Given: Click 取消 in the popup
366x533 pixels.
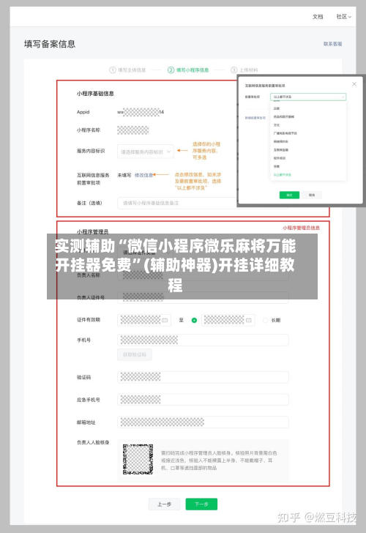Looking at the screenshot, I should tap(312, 195).
